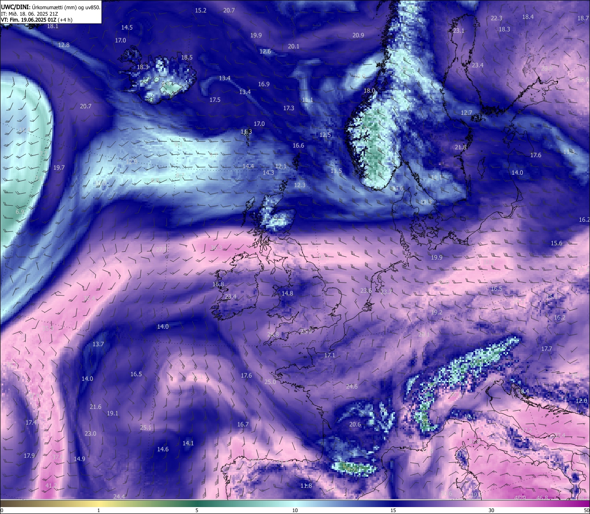Viewport: 590px width, 514px height.
Task: Click the 20.9 map value
Action: tap(358, 35)
